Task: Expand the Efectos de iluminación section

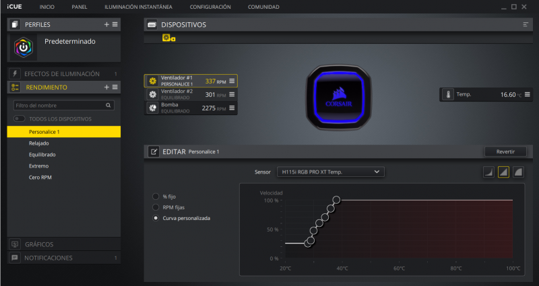Action: click(x=62, y=74)
